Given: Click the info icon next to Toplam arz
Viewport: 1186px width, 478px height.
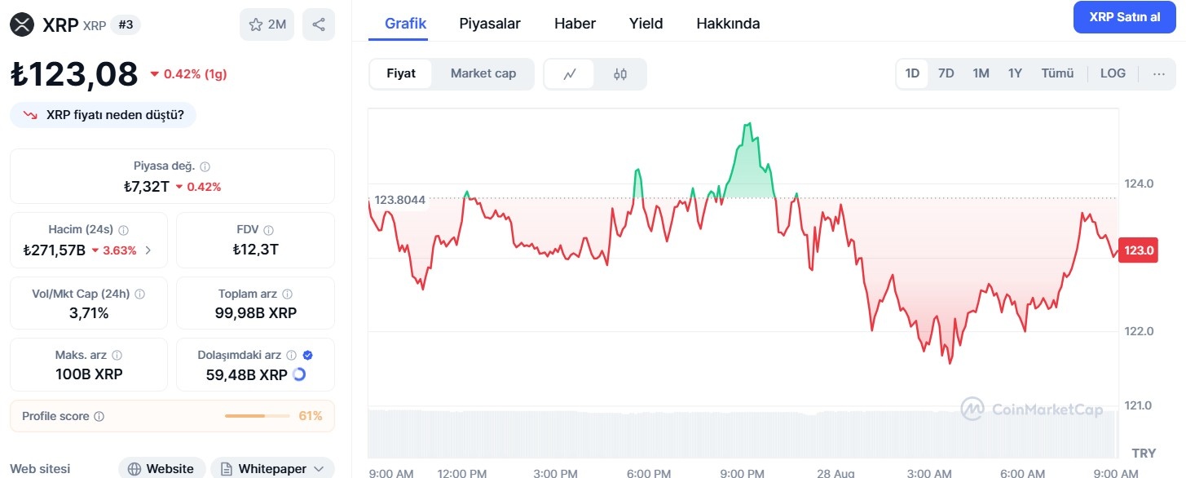Looking at the screenshot, I should point(287,294).
